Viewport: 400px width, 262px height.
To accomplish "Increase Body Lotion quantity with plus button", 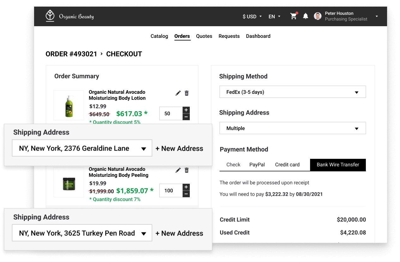I will pyautogui.click(x=186, y=110).
